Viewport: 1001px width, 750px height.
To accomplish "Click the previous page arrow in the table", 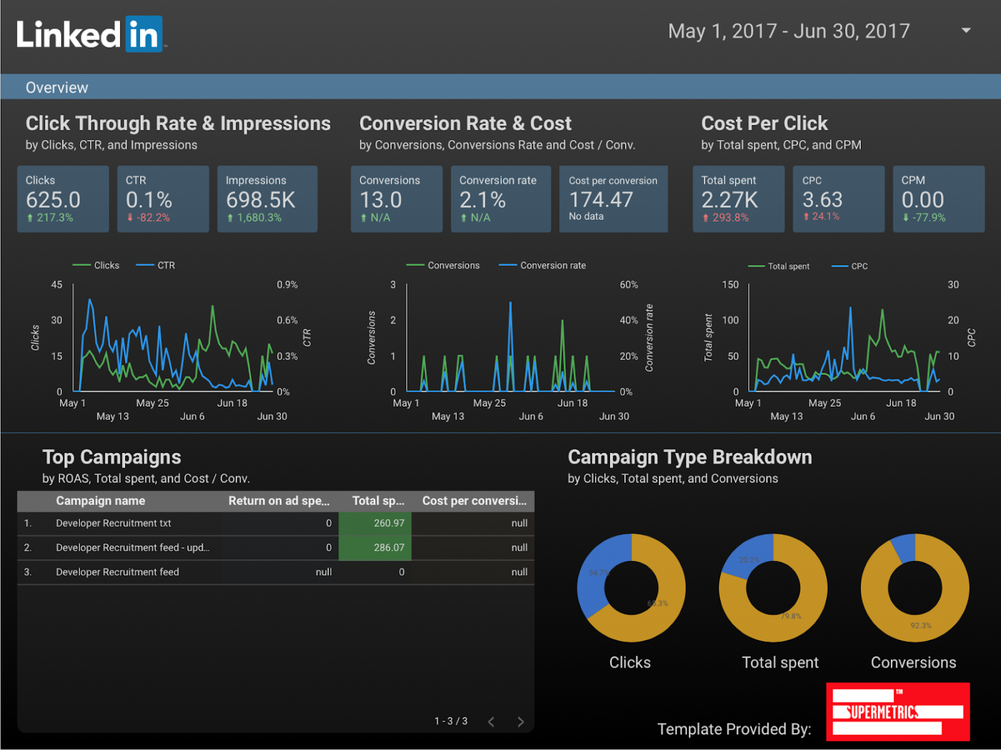I will 491,721.
